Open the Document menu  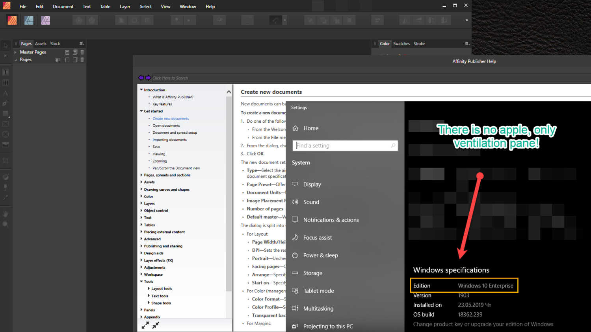click(x=63, y=7)
